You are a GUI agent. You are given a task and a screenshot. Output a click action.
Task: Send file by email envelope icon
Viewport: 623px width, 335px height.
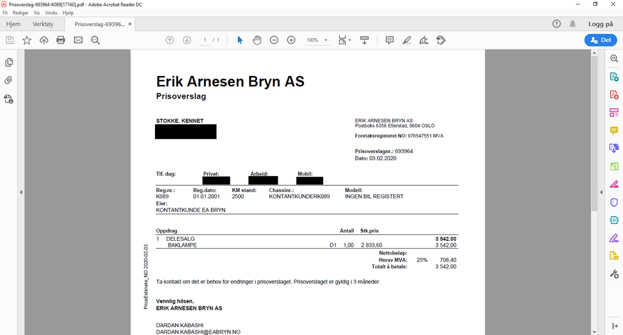79,40
